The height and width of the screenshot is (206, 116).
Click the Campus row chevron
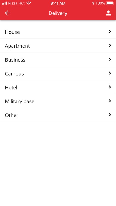point(110,73)
